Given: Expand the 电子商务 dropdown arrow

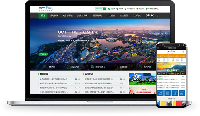Looking at the screenshot, I should (x=105, y=9).
